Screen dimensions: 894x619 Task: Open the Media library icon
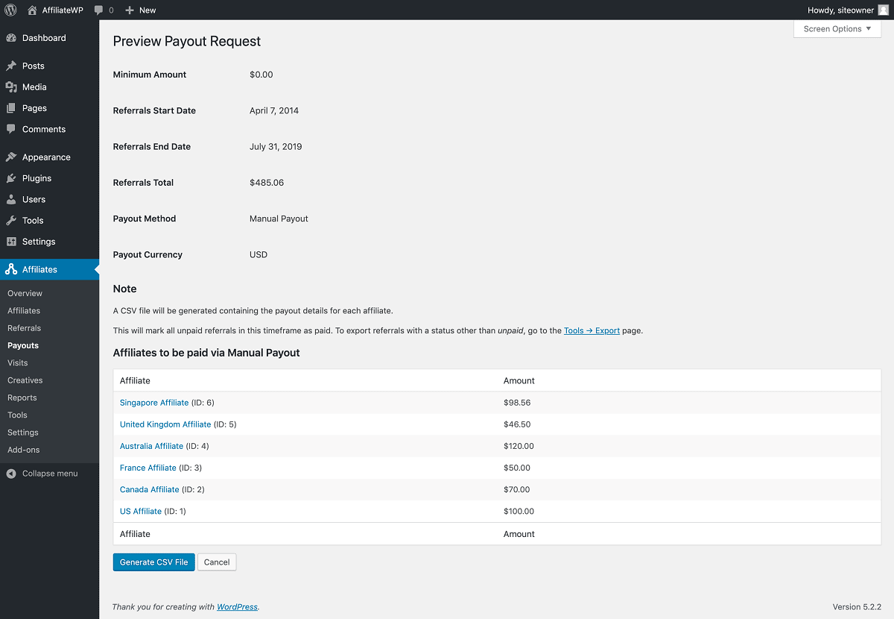click(11, 87)
